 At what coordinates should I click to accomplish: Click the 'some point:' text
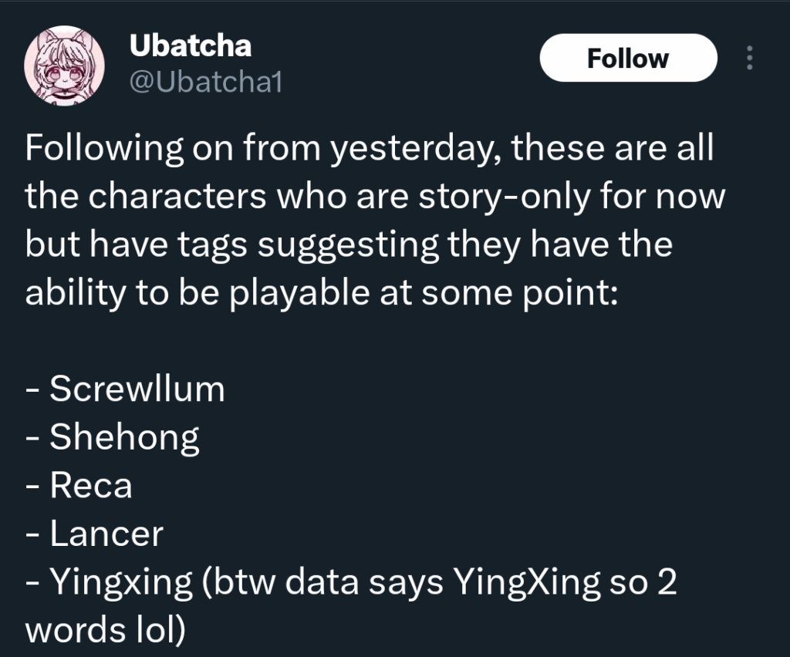538,293
